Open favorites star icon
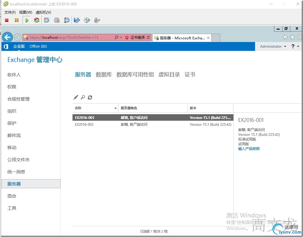Screen dimensions: 303x237 293,37
